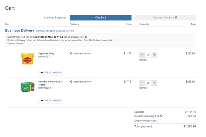
Task: Add Vegemite to the wishlist
Action: (51, 73)
